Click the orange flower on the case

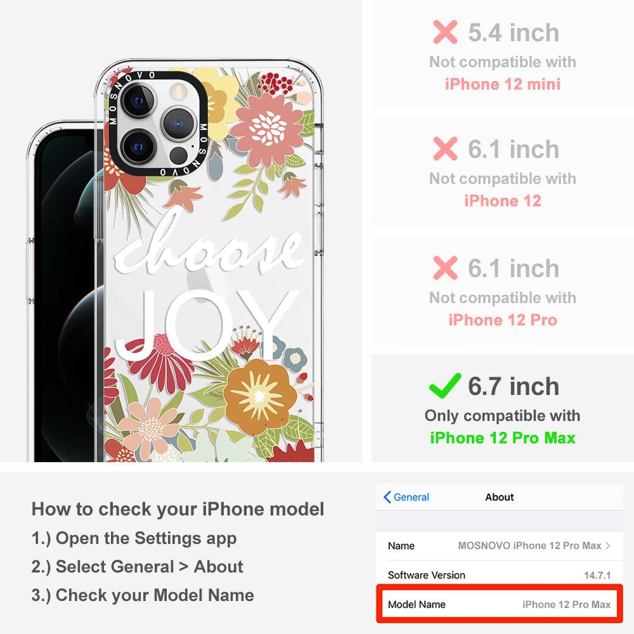coord(259,397)
